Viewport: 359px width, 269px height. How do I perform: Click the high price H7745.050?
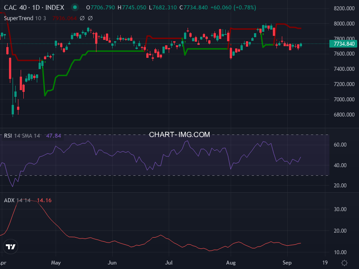pos(132,8)
